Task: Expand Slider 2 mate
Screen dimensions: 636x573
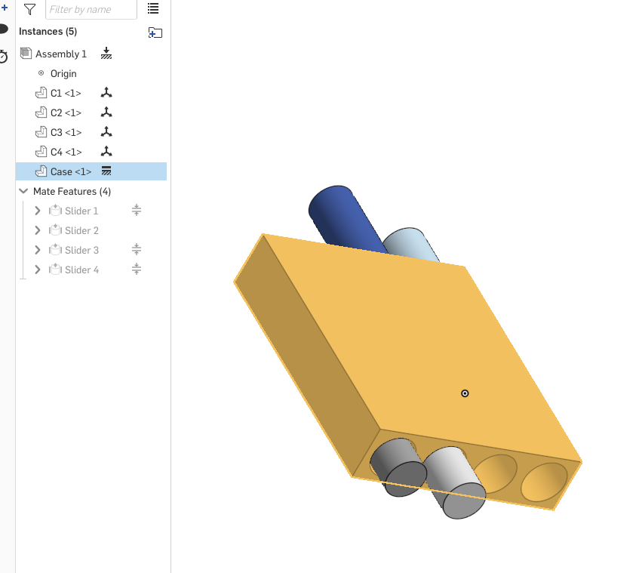Action: tap(38, 230)
